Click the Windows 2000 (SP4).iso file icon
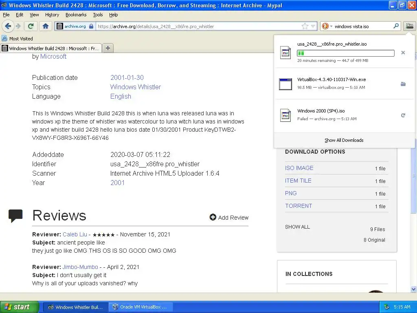 coord(285,115)
